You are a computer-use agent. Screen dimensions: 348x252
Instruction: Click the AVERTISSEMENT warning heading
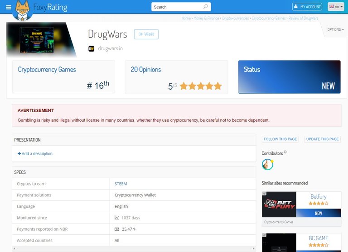tap(36, 110)
